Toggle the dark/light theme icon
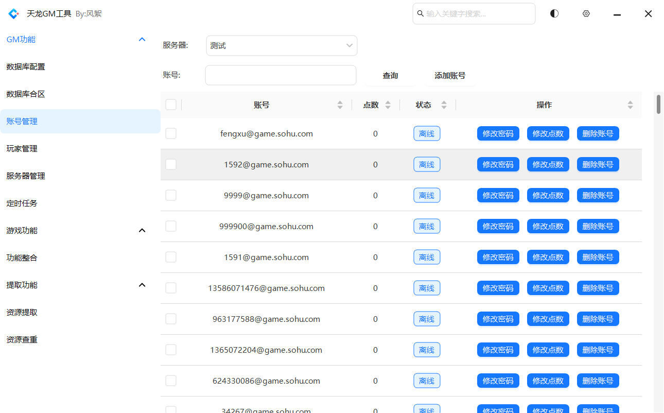This screenshot has height=413, width=664. [x=554, y=14]
